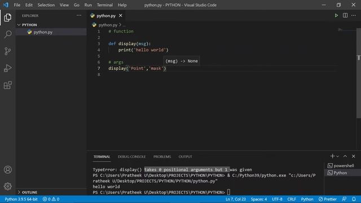Viewport: 361px width, 203px height.
Task: Open the Selection menu
Action: (x=46, y=5)
